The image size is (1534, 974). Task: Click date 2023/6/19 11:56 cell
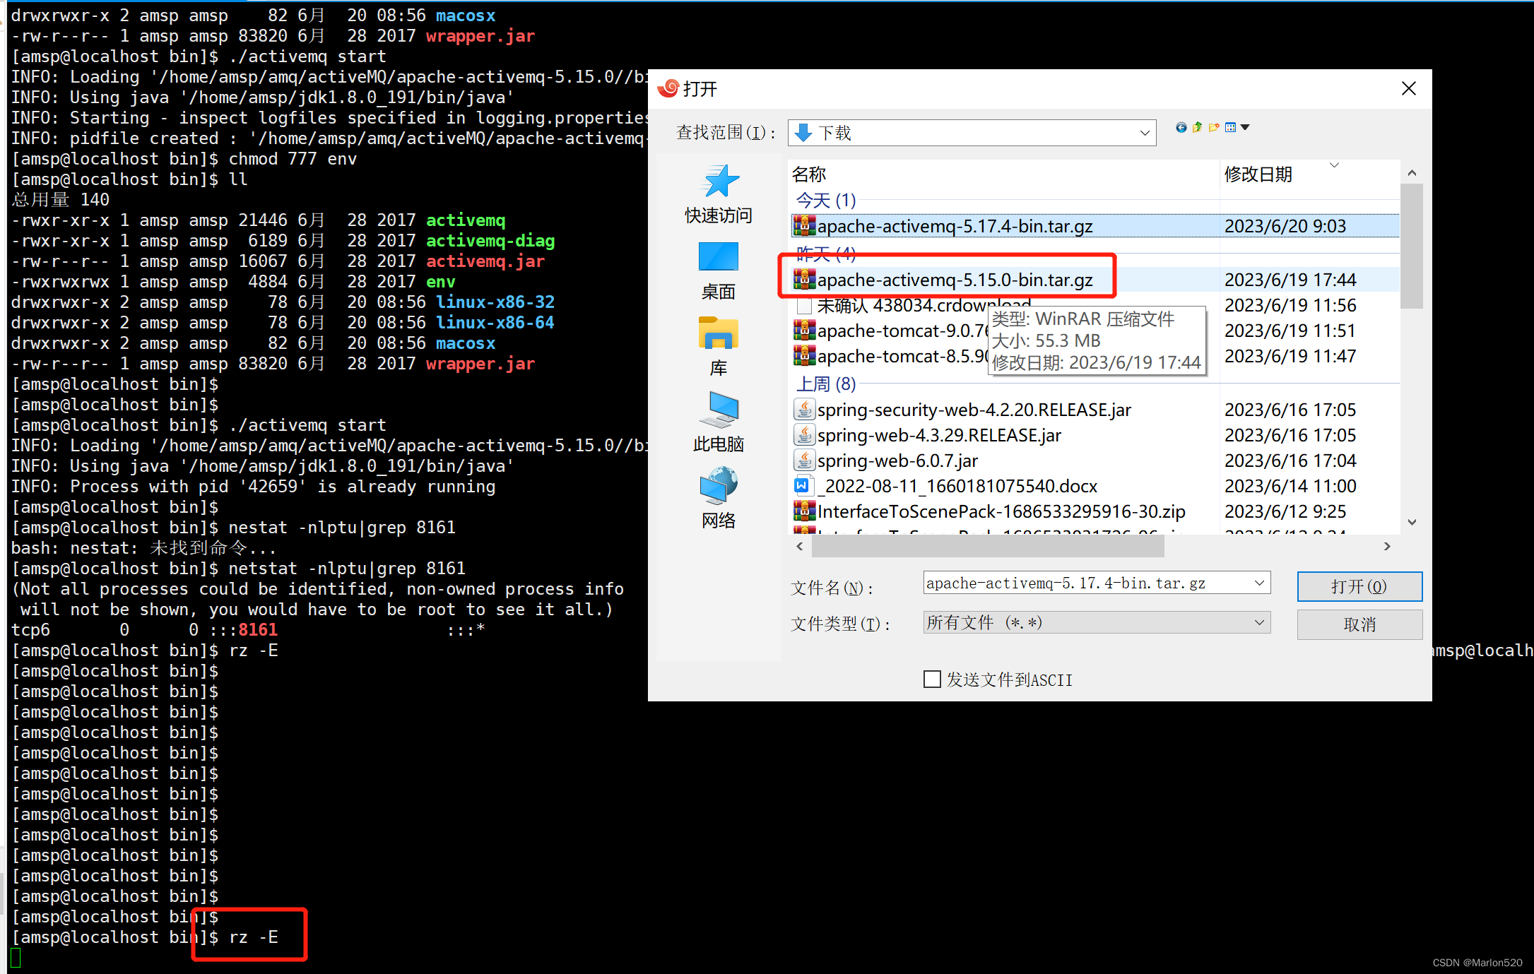coord(1290,305)
